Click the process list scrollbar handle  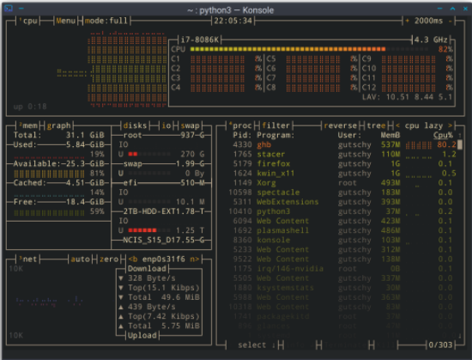(x=460, y=145)
